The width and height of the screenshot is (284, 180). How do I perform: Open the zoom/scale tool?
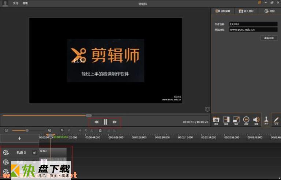tap(236, 120)
